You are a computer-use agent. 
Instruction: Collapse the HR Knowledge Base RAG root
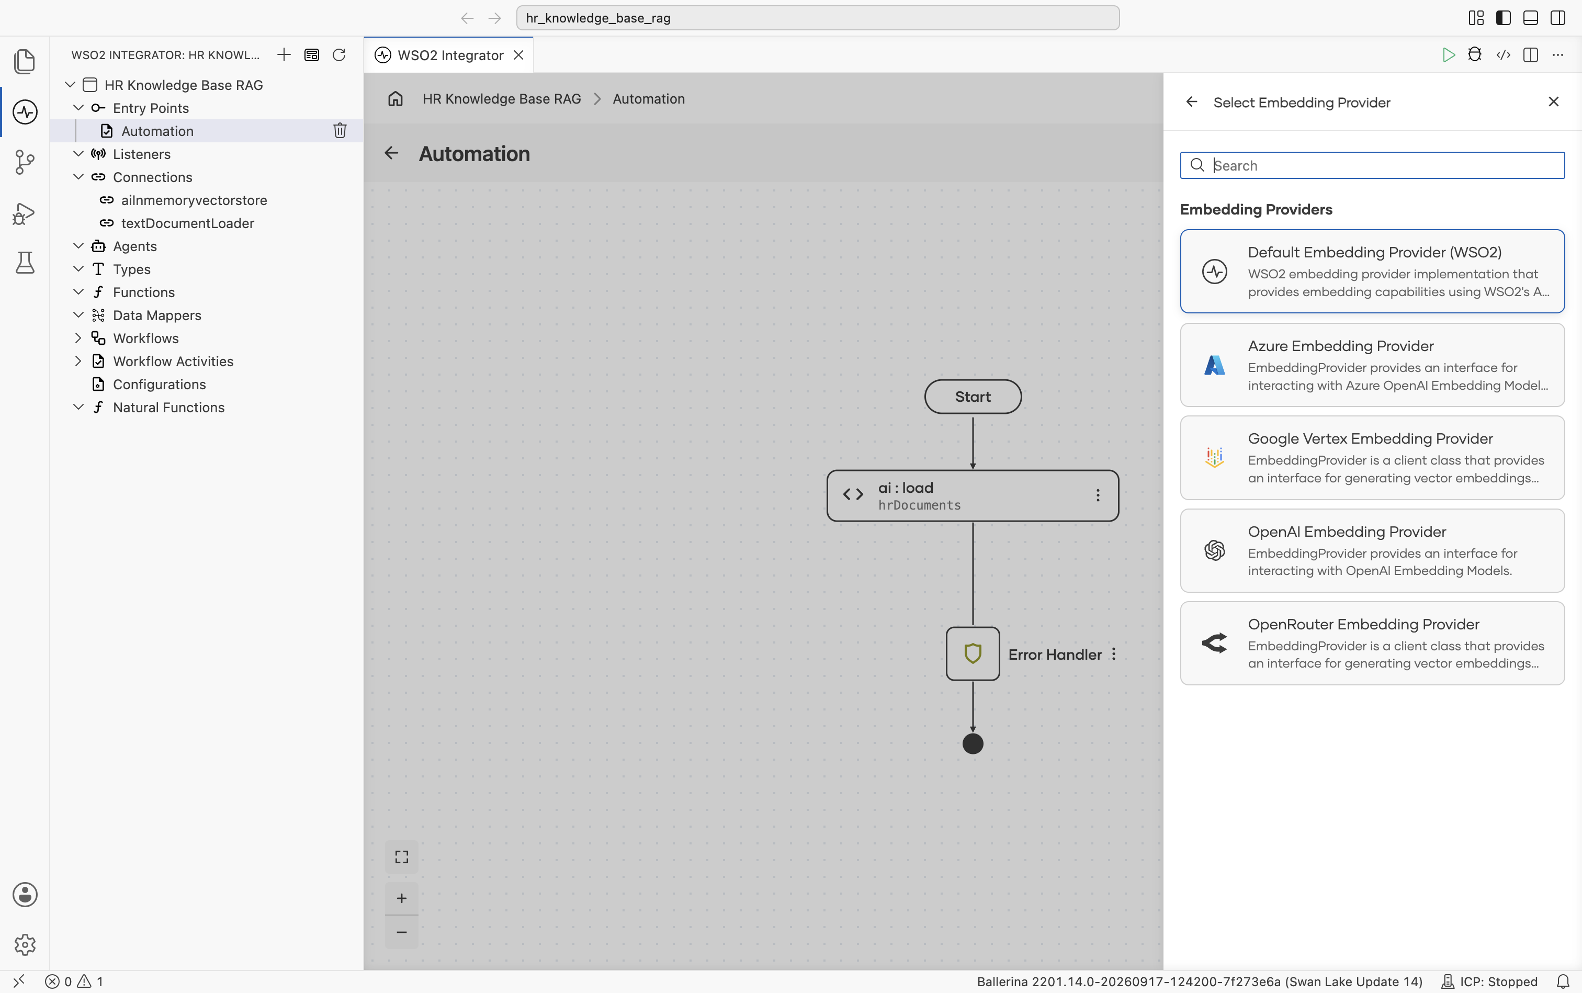pos(70,85)
